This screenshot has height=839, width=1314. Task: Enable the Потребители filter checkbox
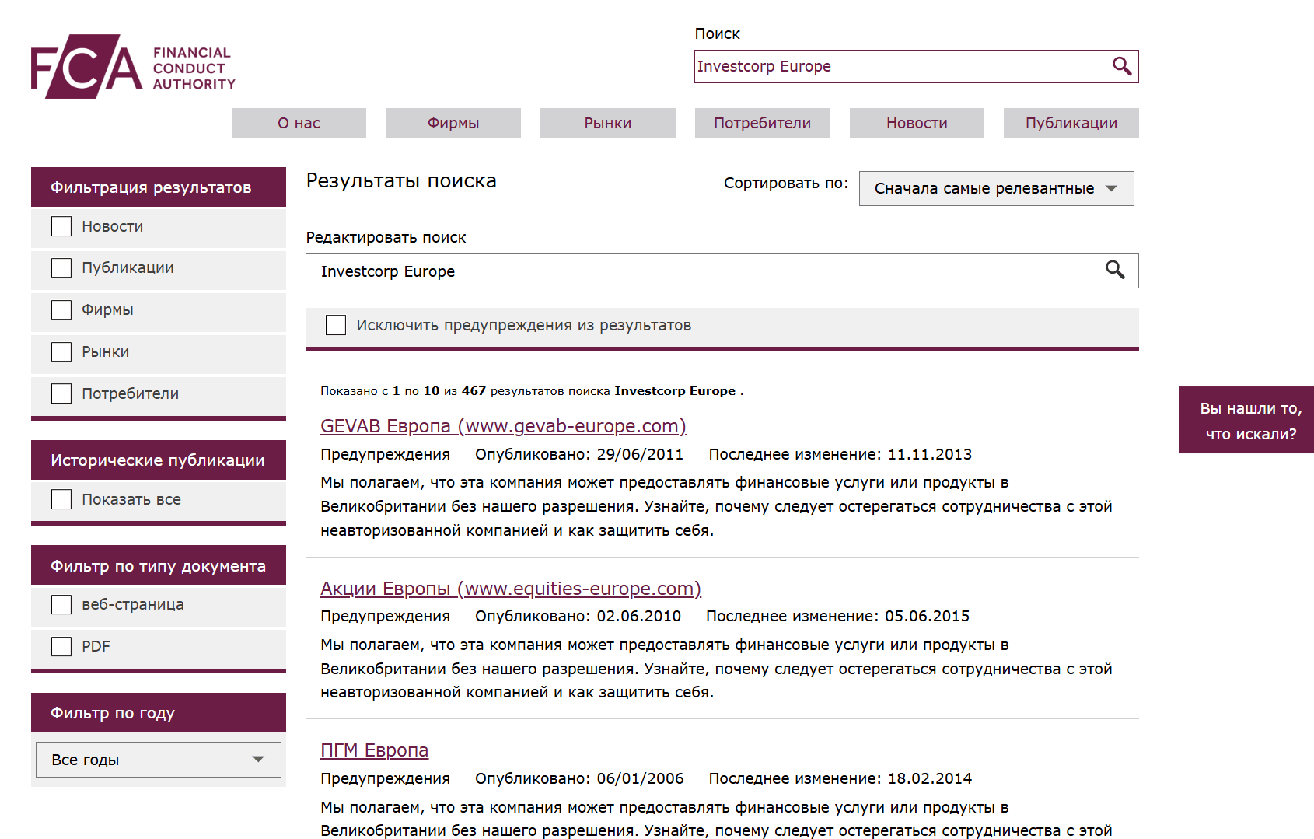(x=61, y=393)
